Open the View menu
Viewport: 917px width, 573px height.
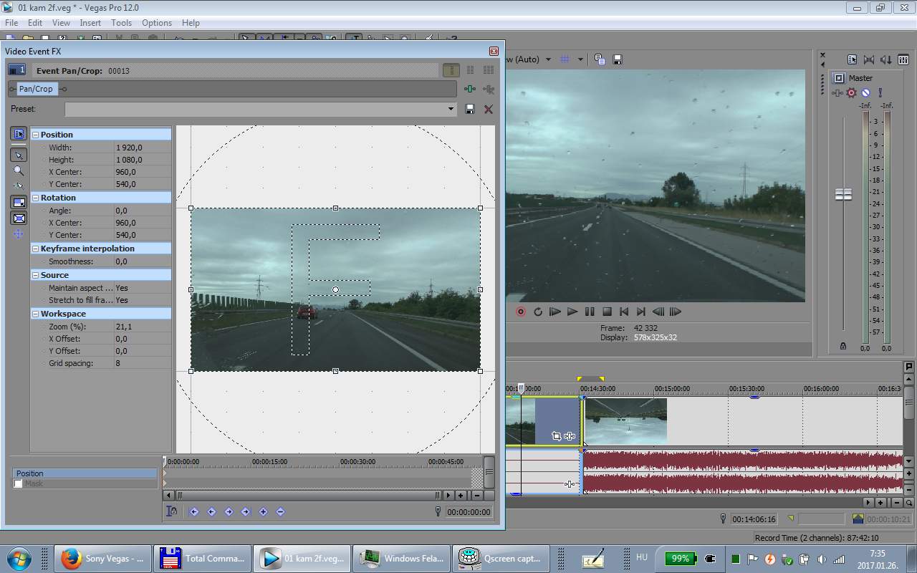[x=61, y=23]
